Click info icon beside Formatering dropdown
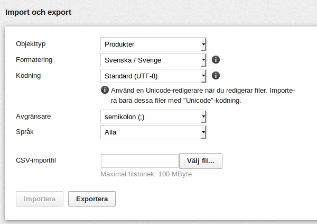Image resolution: width=317 pixels, height=224 pixels. (216, 60)
